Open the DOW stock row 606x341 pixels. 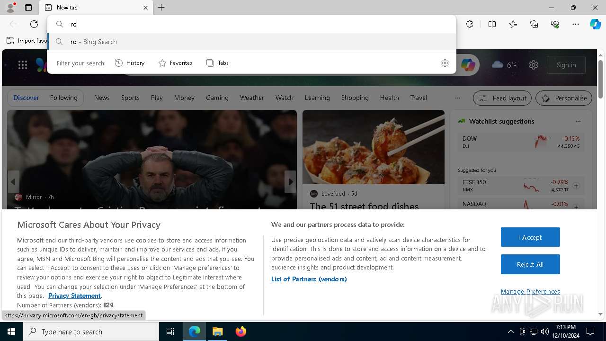(521, 142)
